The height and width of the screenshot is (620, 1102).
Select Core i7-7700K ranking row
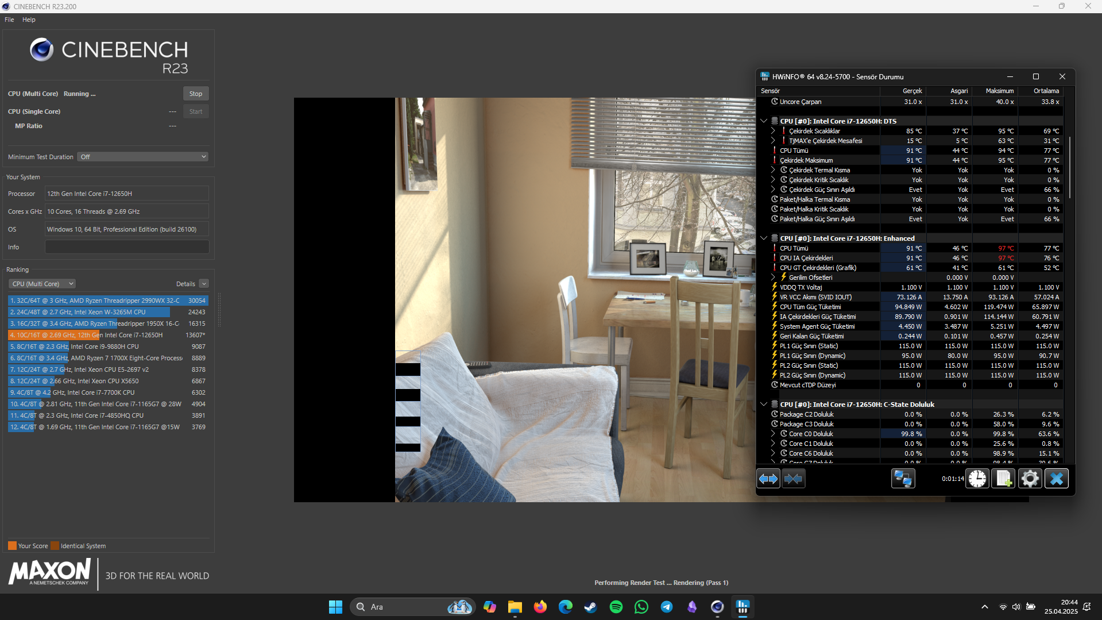(108, 392)
